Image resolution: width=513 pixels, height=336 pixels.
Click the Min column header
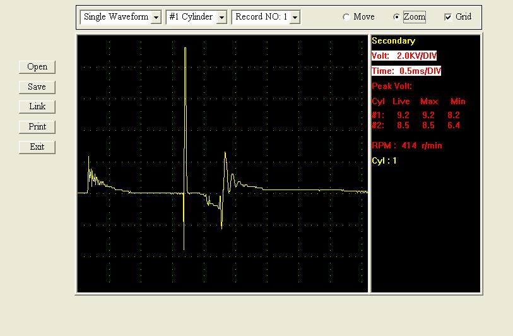click(458, 102)
